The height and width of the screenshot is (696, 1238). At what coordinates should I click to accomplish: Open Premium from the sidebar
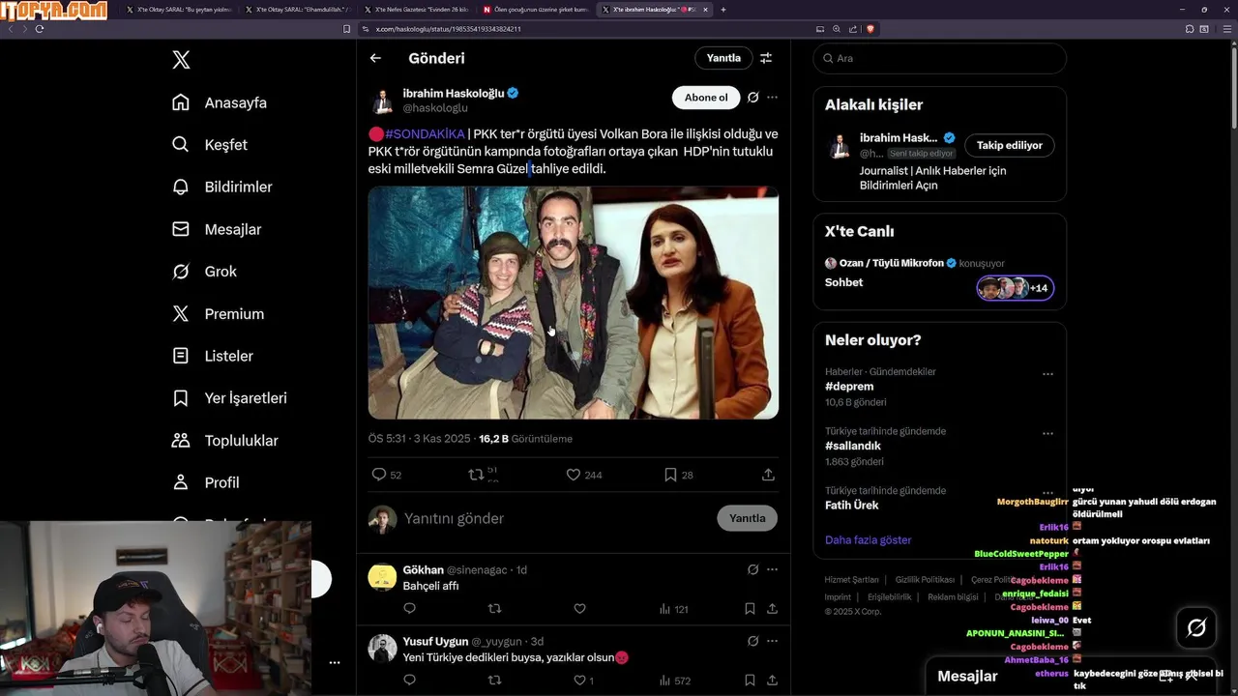coord(218,314)
